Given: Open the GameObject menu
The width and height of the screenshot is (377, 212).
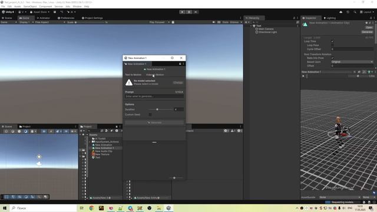Looking at the screenshot, I should (30, 6).
